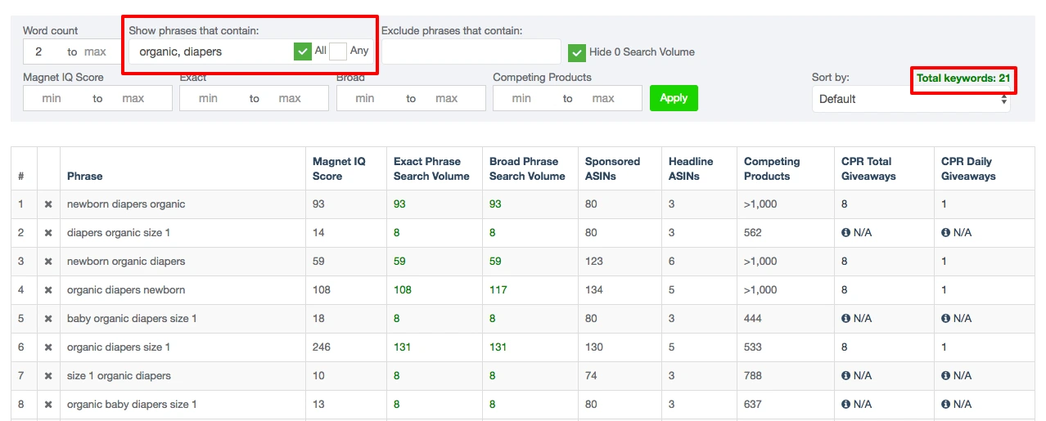Click info icon in row 8 CPR Total Giveaways
This screenshot has width=1046, height=421.
(x=845, y=405)
